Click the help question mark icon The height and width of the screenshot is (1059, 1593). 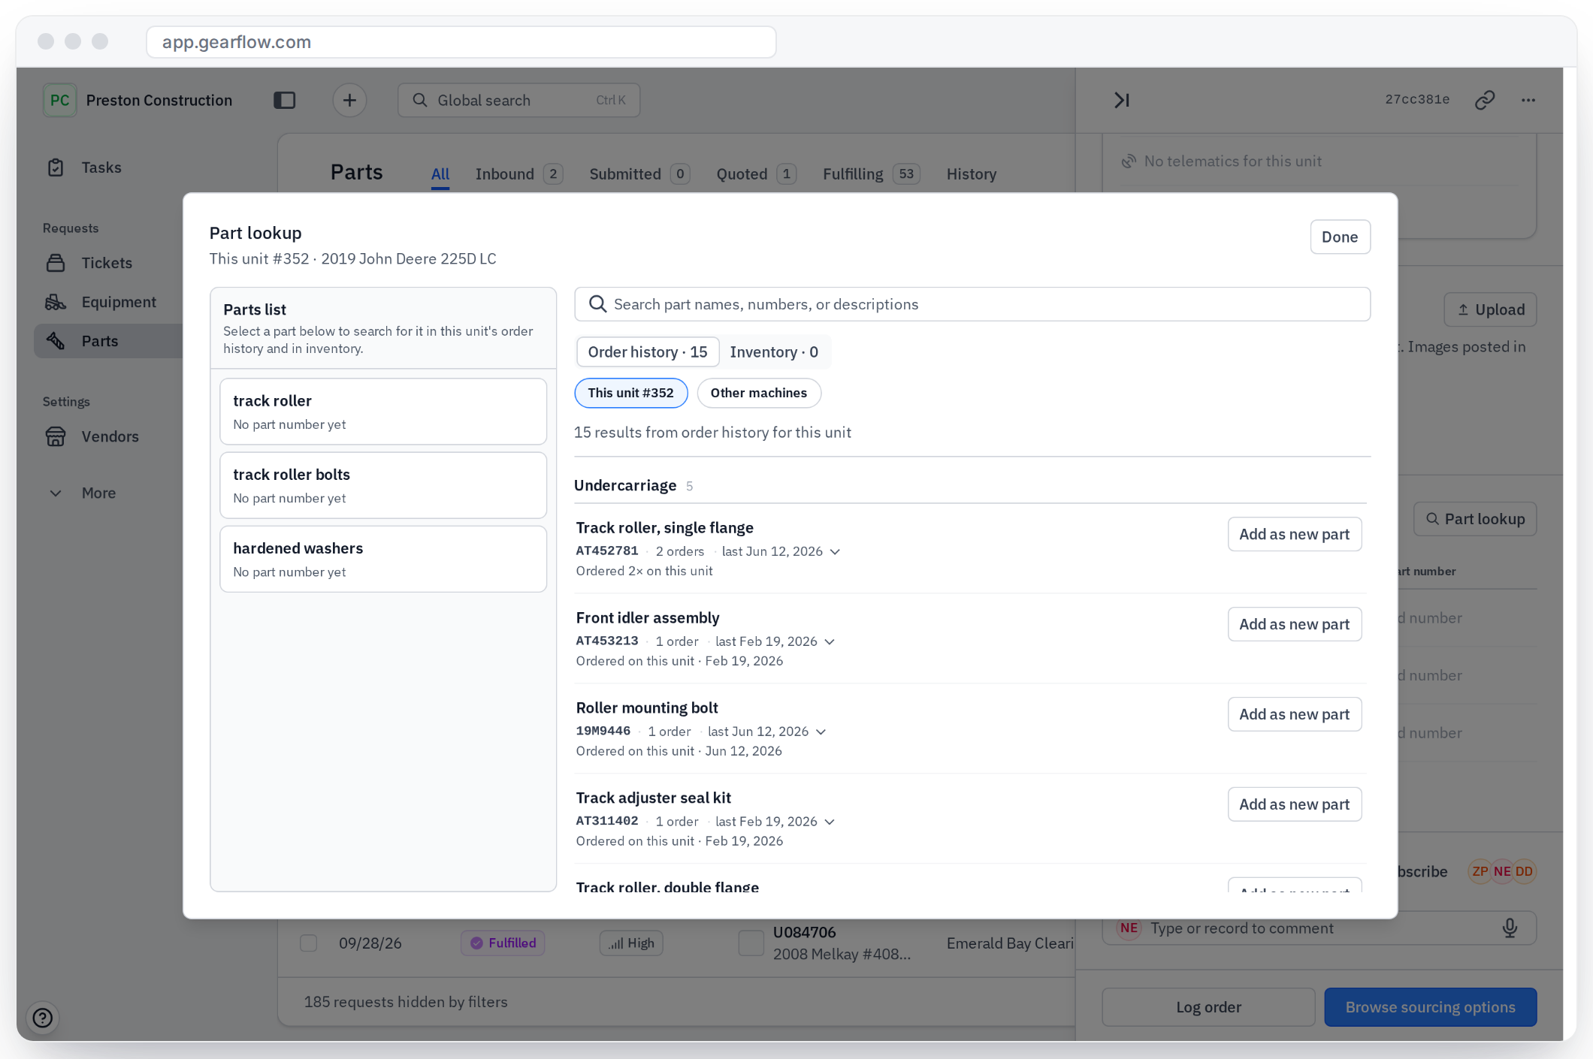click(43, 1018)
